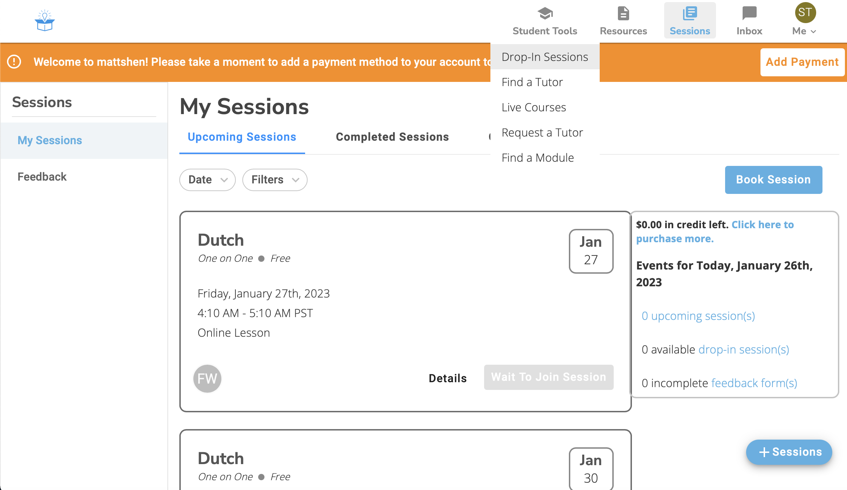This screenshot has height=490, width=847.
Task: Open the Me account menu chevron
Action: coord(813,31)
